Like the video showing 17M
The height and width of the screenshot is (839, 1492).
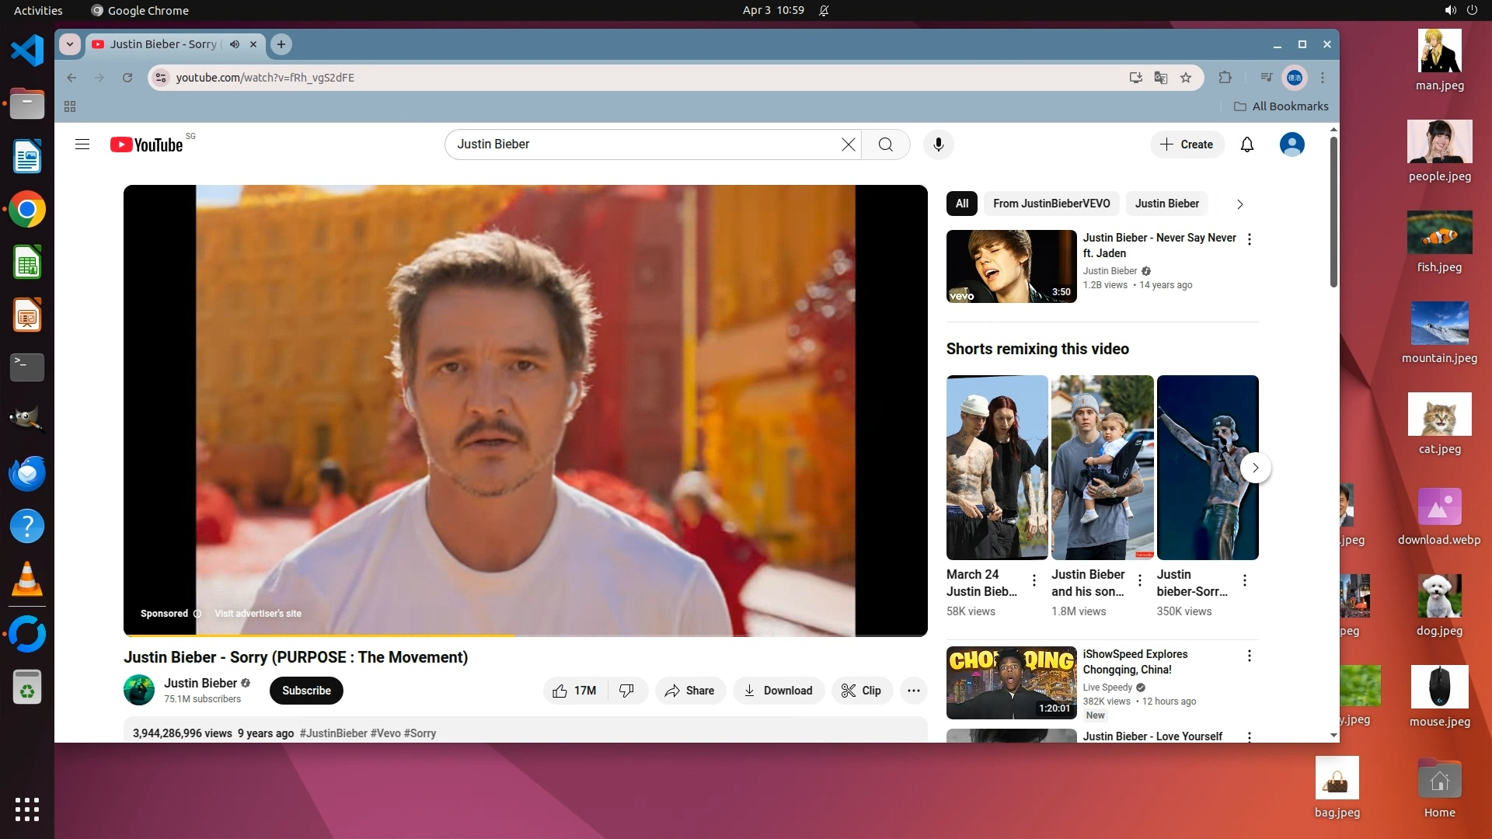tap(574, 691)
